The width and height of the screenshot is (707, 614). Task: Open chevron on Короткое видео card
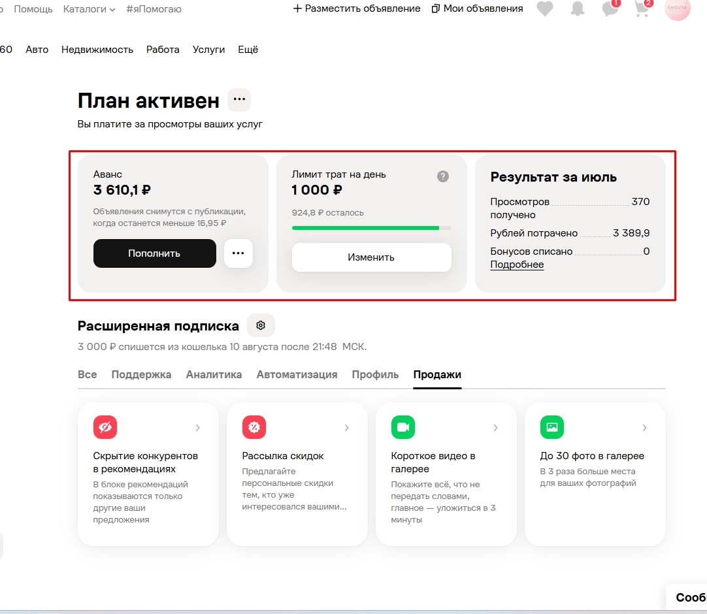[x=495, y=428]
